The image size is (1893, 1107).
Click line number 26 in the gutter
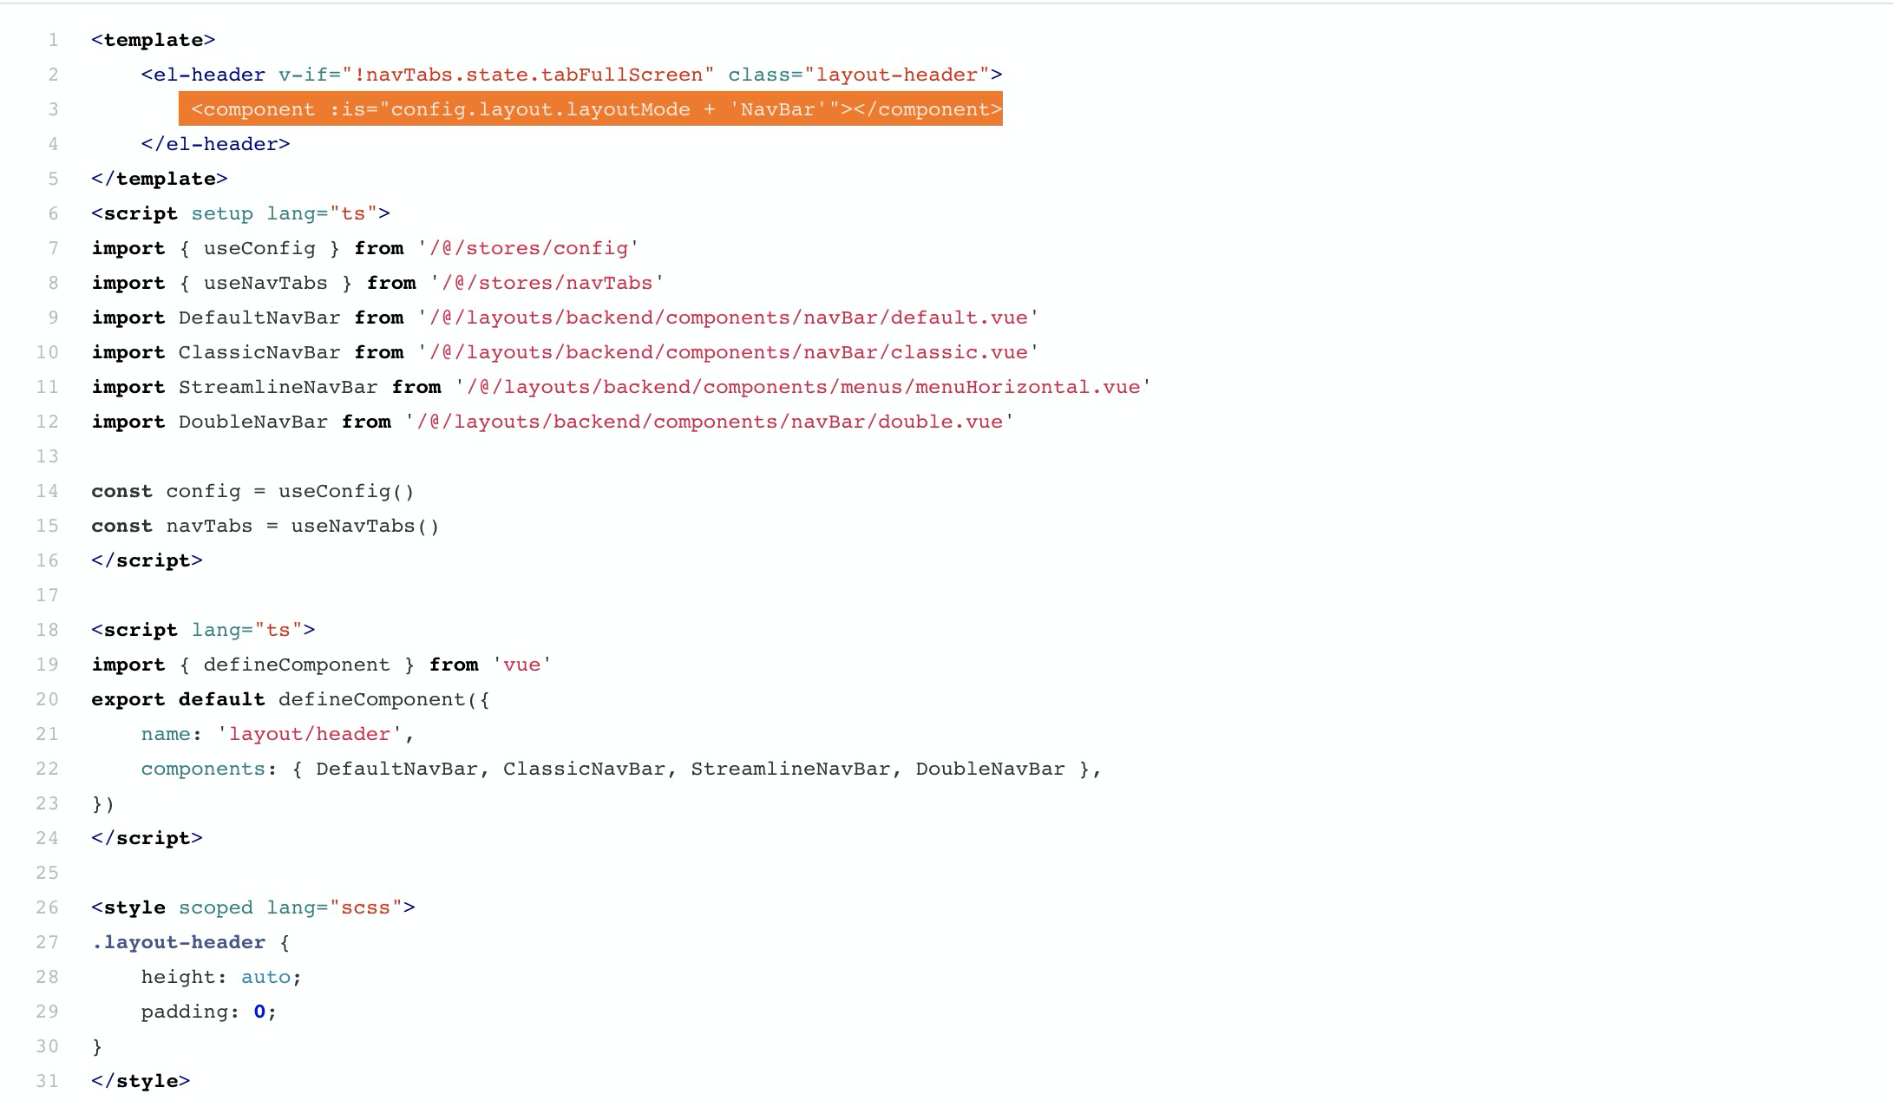pos(48,907)
